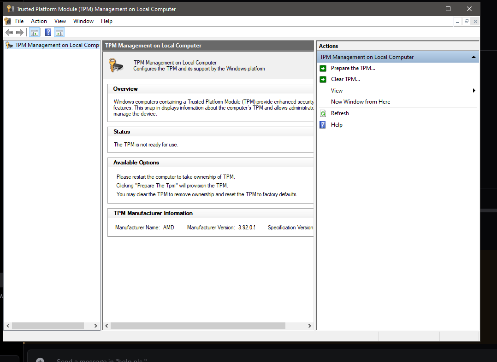Click the Back arrow toolbar icon
Viewport: 497px width, 362px height.
coord(9,32)
